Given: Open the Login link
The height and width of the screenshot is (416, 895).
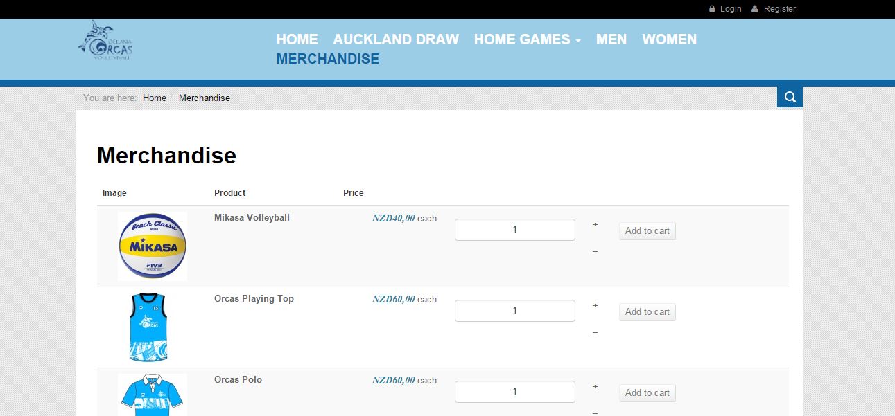Looking at the screenshot, I should pyautogui.click(x=731, y=9).
